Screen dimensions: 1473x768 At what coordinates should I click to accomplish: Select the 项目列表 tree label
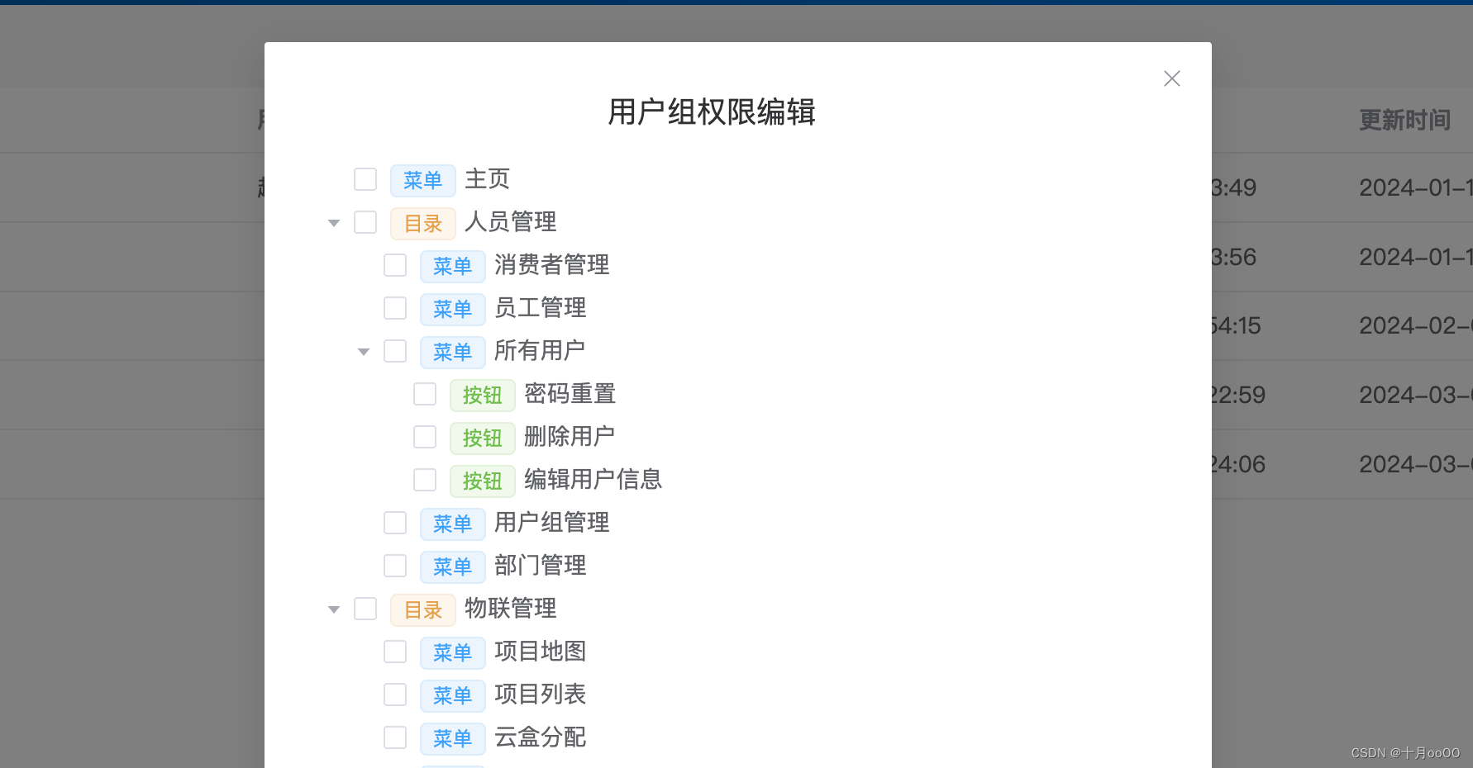coord(541,695)
